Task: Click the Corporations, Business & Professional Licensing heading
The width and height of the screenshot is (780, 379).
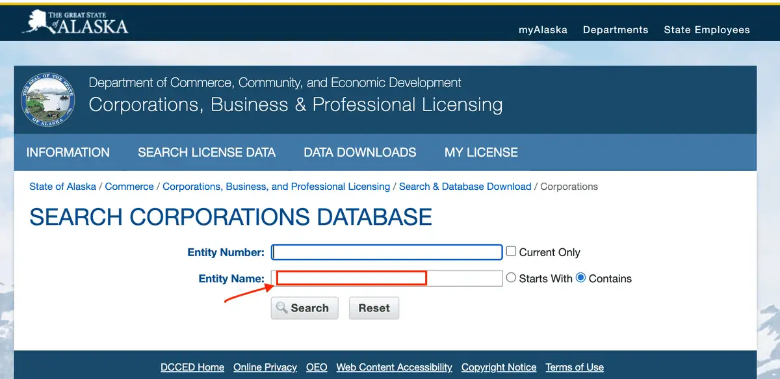Action: click(296, 105)
